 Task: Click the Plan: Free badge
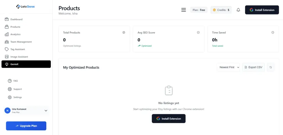click(199, 10)
